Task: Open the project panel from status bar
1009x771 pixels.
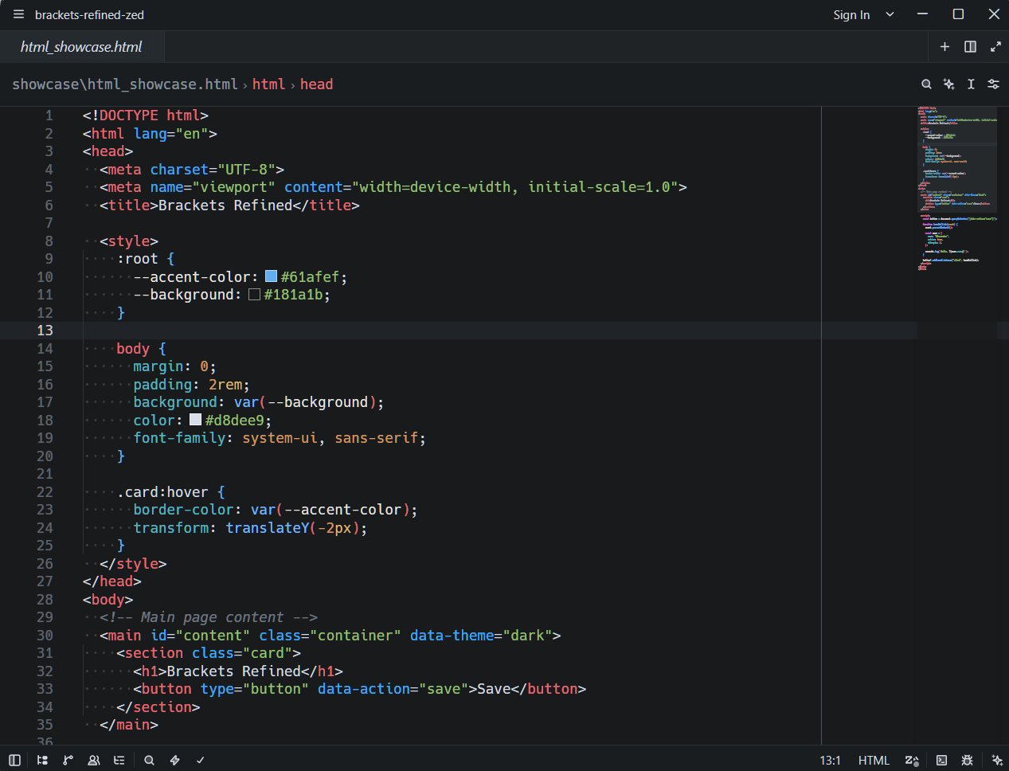Action: [x=42, y=760]
